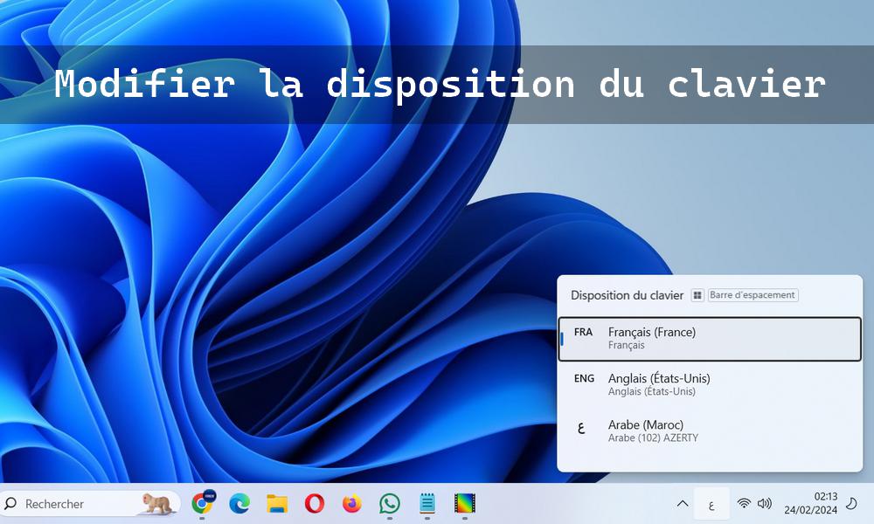The image size is (874, 524).
Task: Choose Arabe (Maroc) AZERTY layout
Action: tap(710, 431)
